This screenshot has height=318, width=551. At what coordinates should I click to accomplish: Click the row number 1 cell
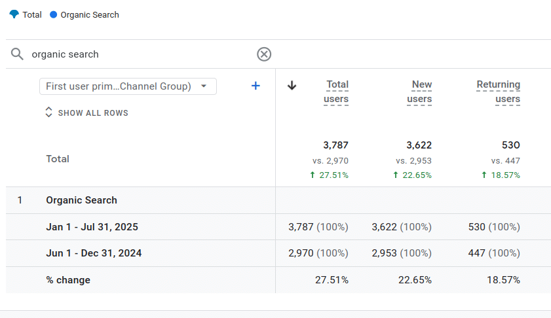20,200
